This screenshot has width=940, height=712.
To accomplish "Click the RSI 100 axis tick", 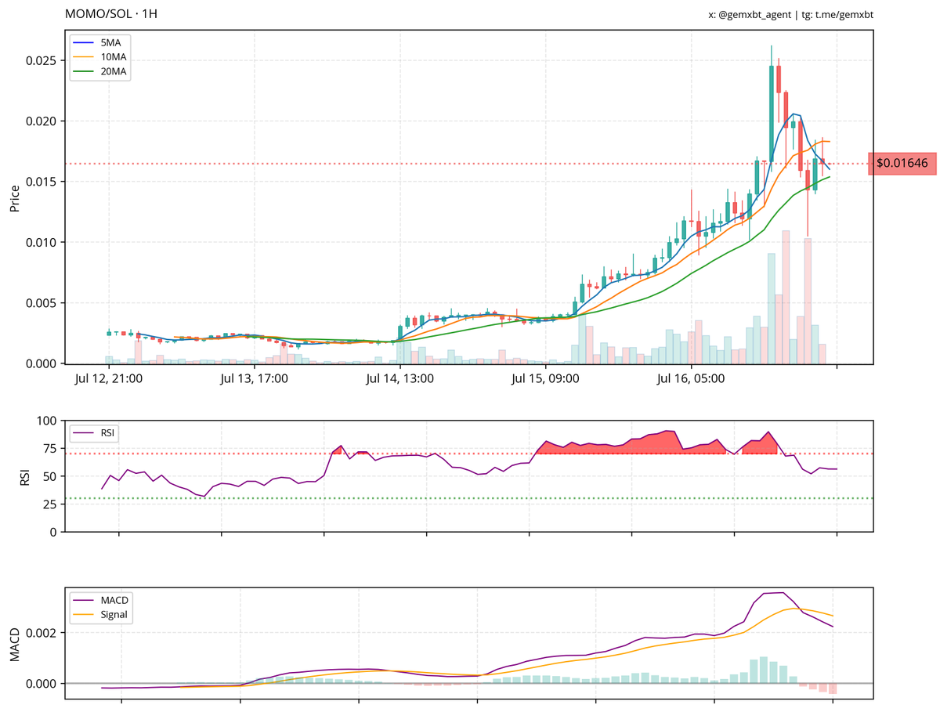I will tap(47, 421).
